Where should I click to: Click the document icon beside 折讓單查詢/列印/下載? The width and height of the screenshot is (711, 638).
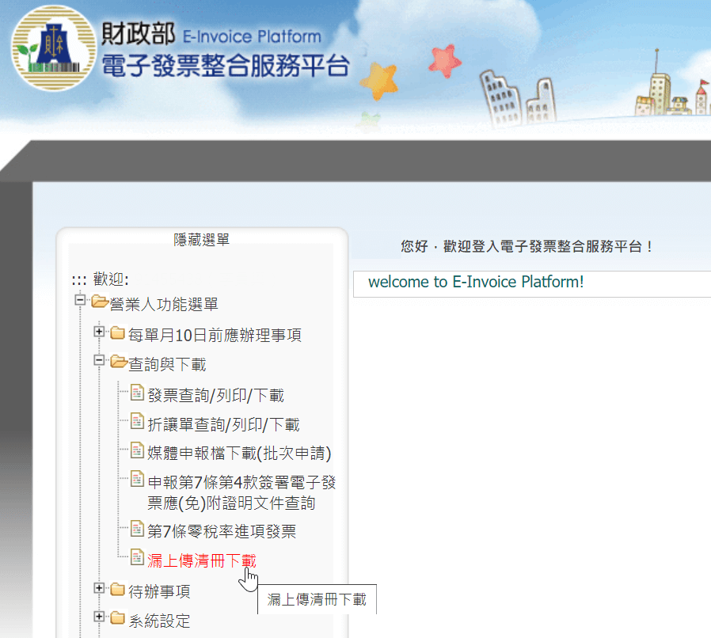point(137,422)
